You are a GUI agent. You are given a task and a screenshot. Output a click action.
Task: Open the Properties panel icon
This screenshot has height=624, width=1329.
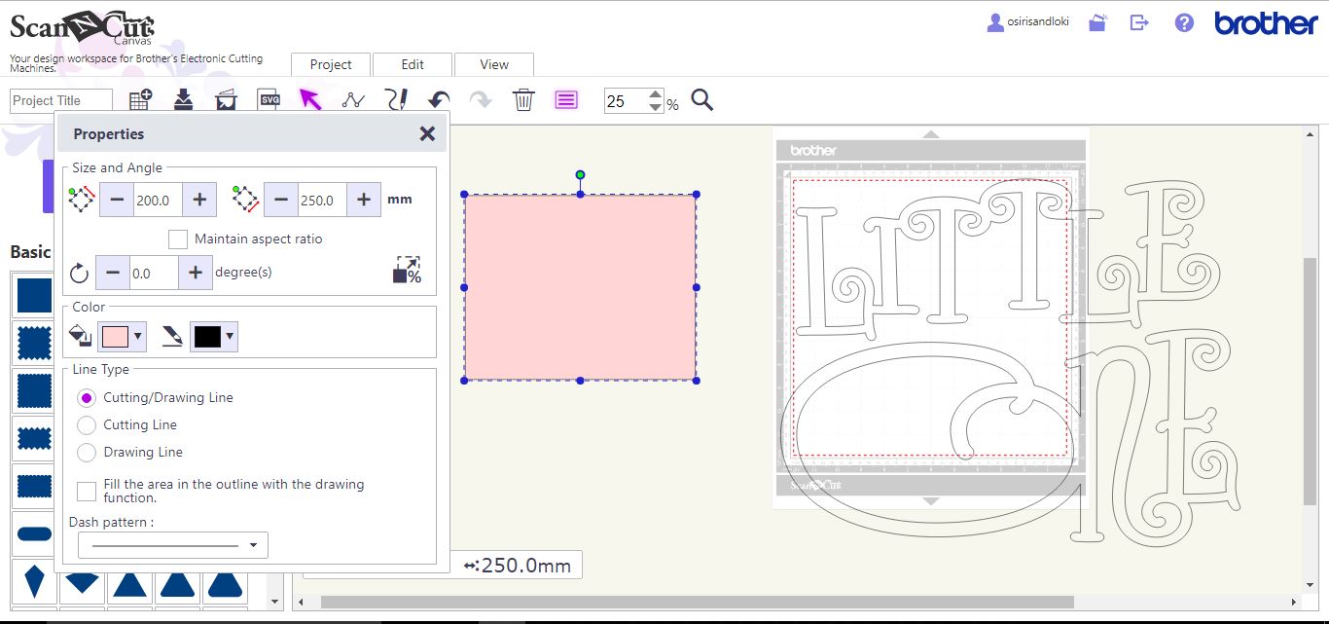coord(565,98)
